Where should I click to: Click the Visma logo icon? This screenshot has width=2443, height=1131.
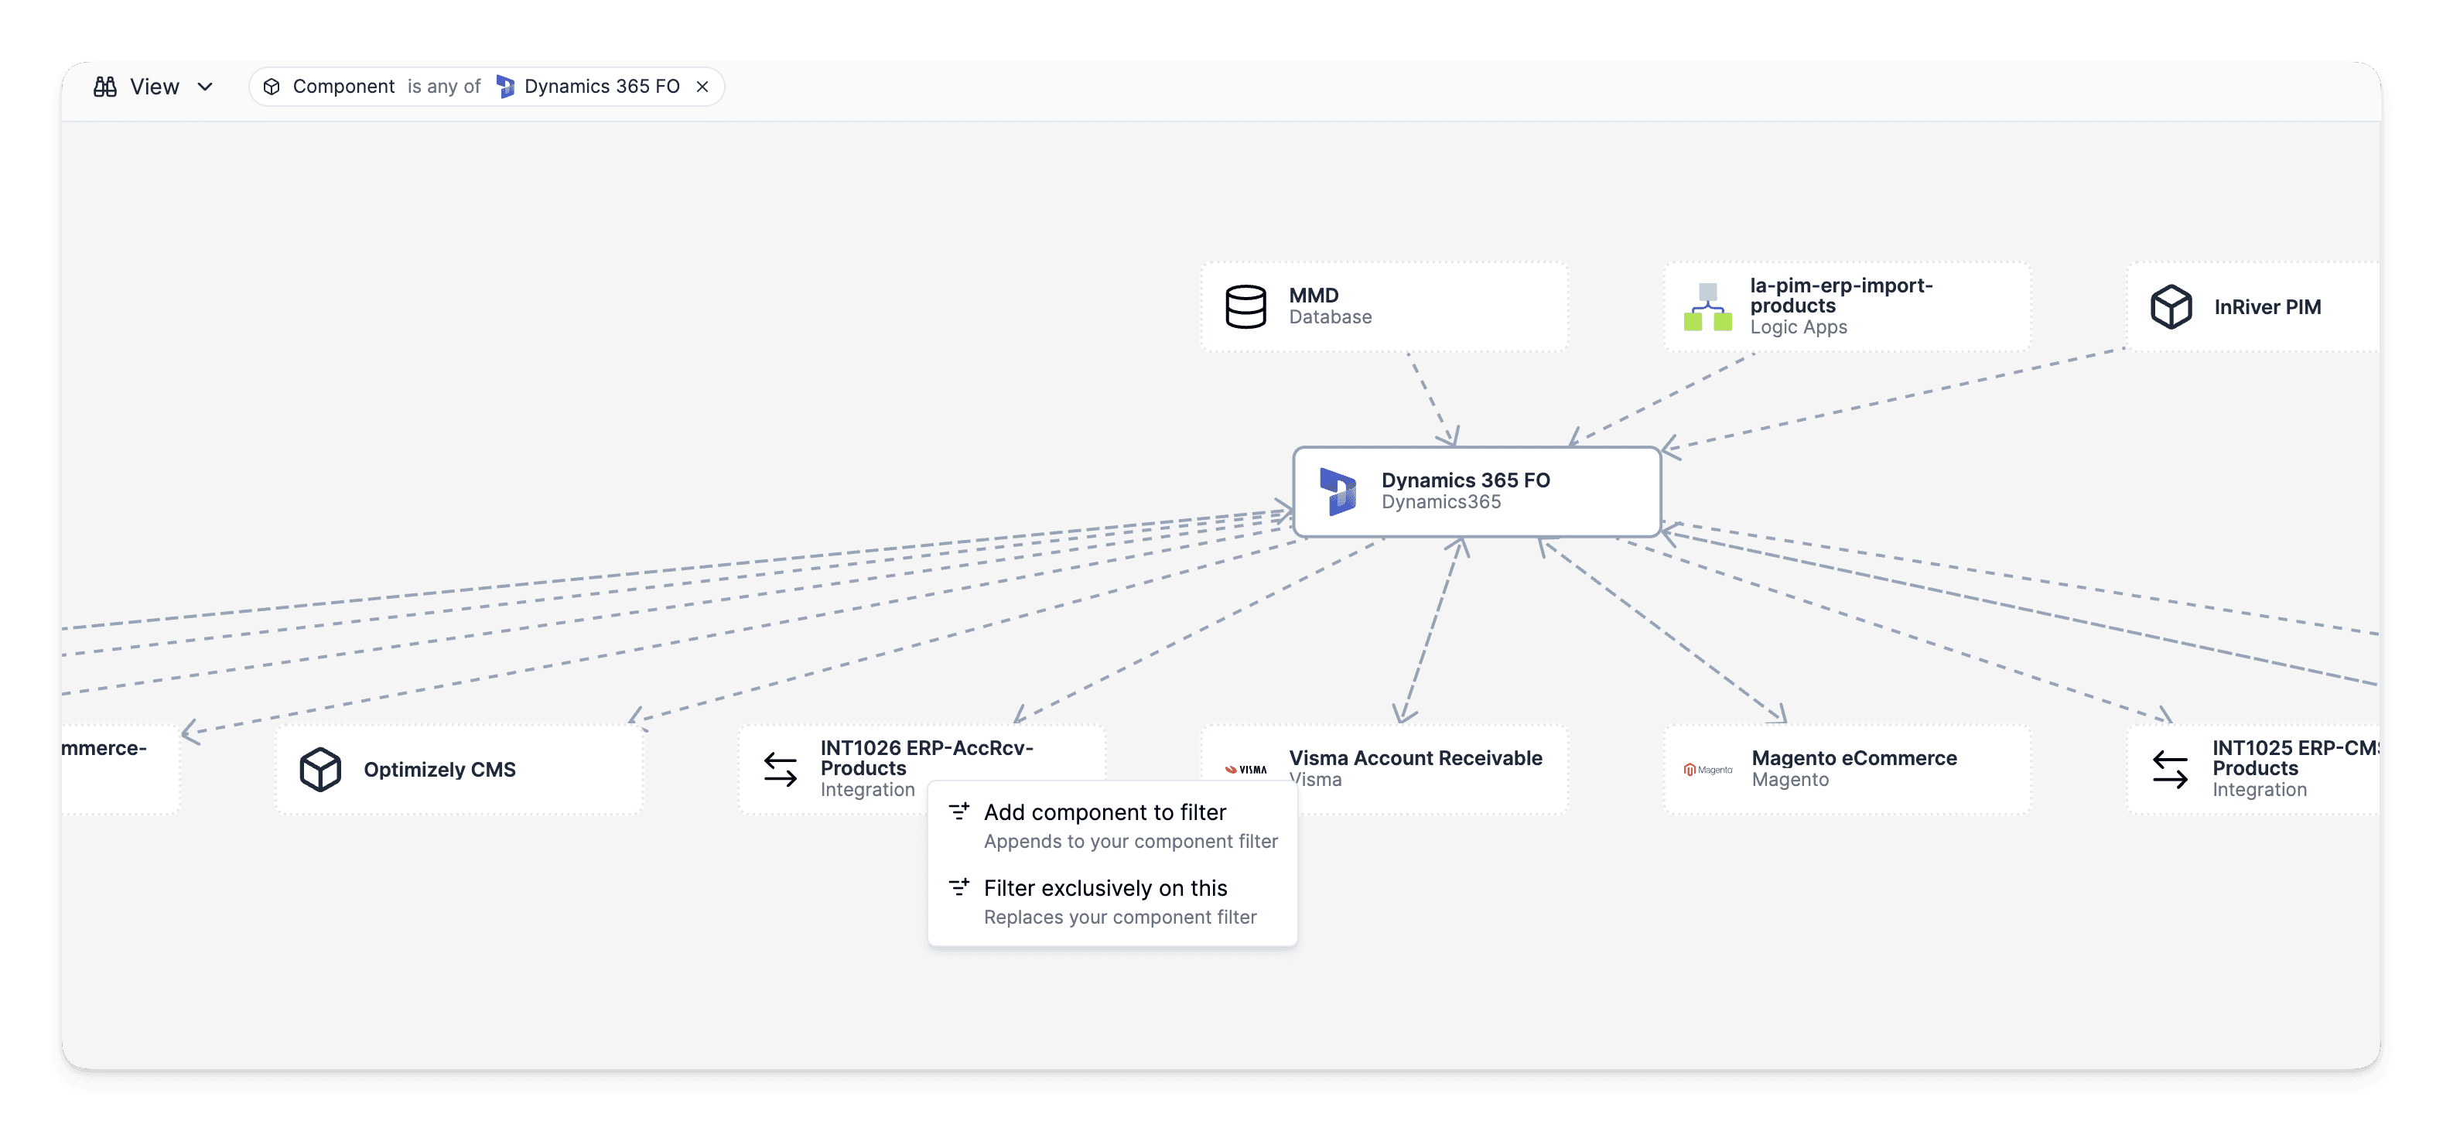pos(1245,769)
